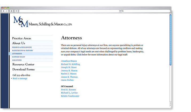This screenshot has height=112, width=191.
Task: Open Jason Forbes's profile link
Action: click(67, 80)
